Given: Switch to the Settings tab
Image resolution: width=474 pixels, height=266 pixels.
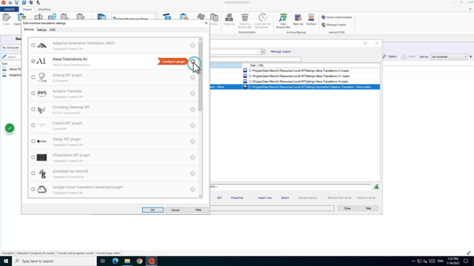Looking at the screenshot, I should [42, 30].
